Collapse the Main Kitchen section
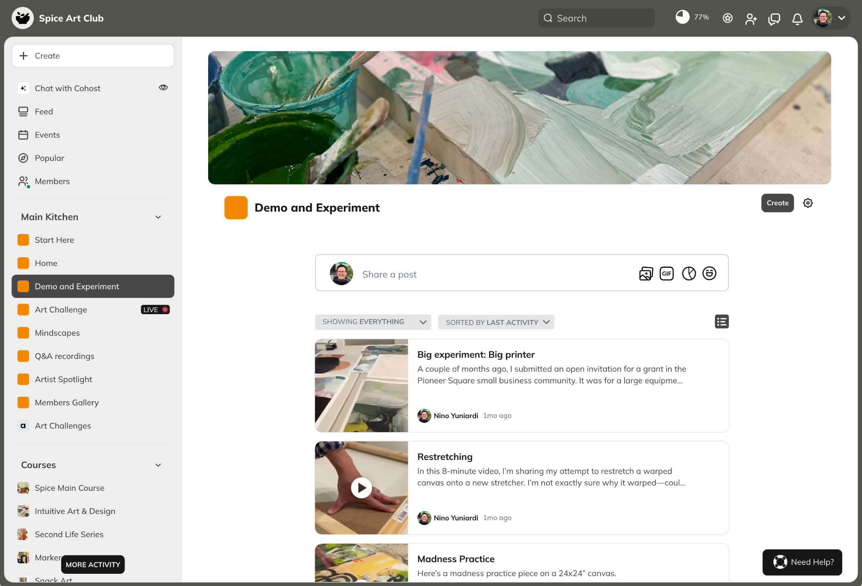 click(x=158, y=217)
